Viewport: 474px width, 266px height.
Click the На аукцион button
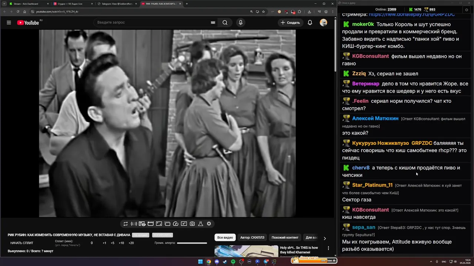coord(141,235)
